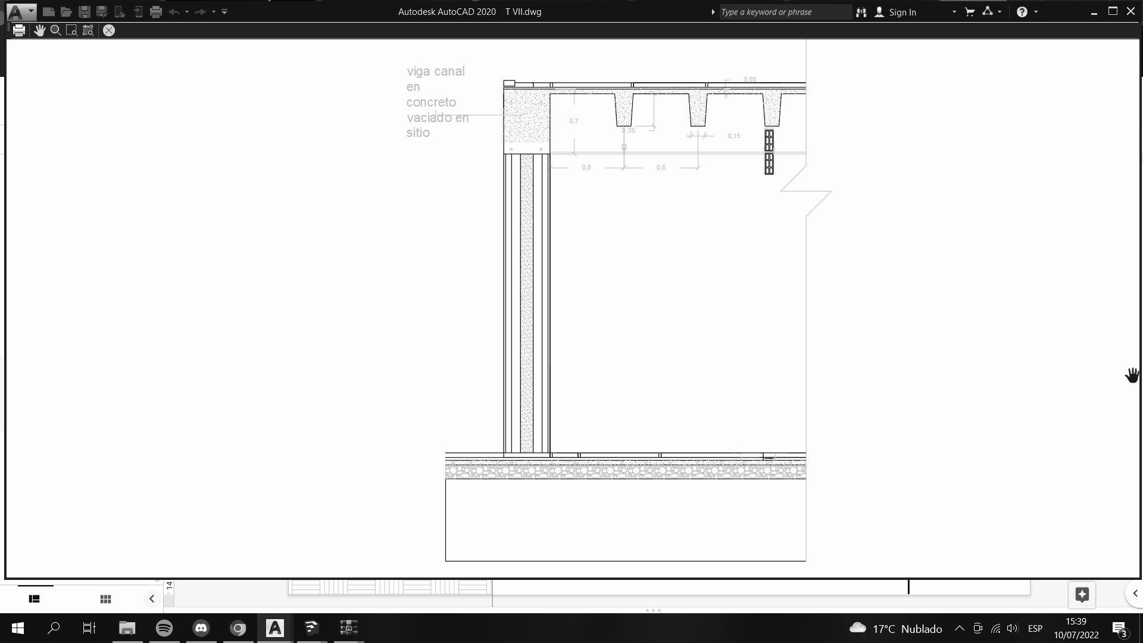Activate the Zoom Window tool
Screen dimensions: 1143x643
coord(71,30)
